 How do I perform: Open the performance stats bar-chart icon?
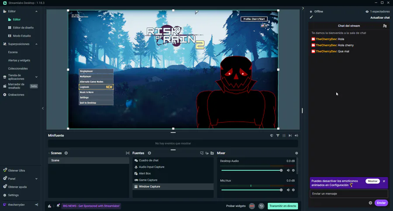click(x=49, y=206)
